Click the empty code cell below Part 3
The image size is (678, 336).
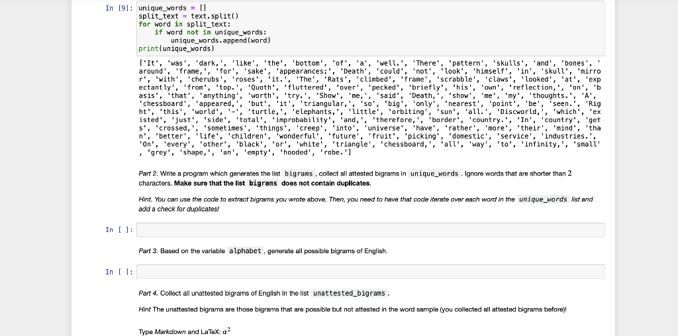pos(371,272)
